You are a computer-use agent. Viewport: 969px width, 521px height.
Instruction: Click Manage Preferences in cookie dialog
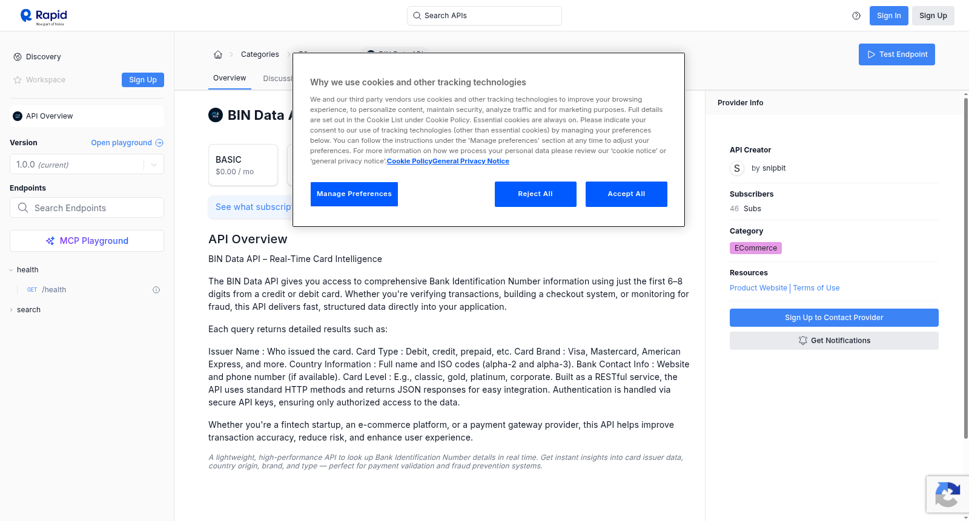[354, 194]
